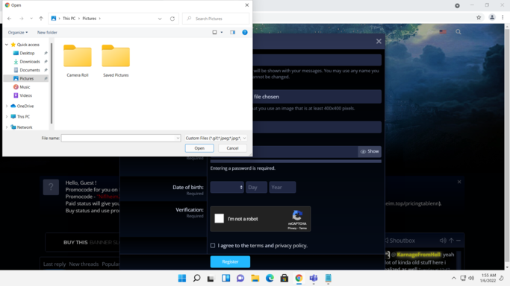
Task: Go up one folder level
Action: (x=41, y=19)
